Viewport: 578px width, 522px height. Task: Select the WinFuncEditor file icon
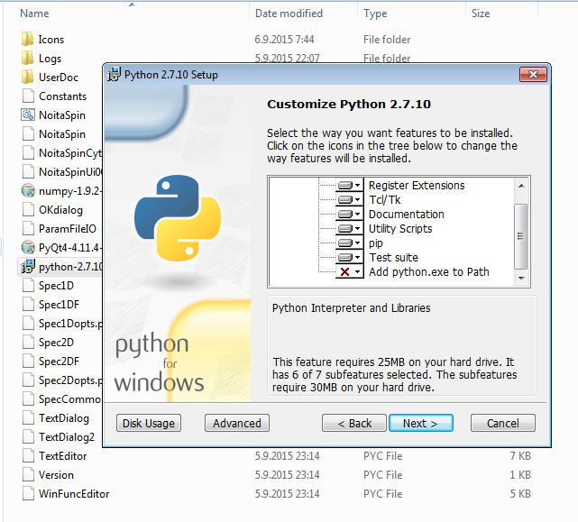(x=28, y=494)
